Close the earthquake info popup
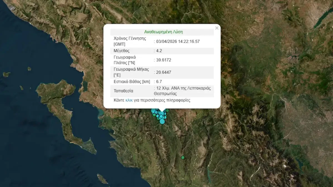Image resolution: width=333 pixels, height=187 pixels. click(217, 28)
